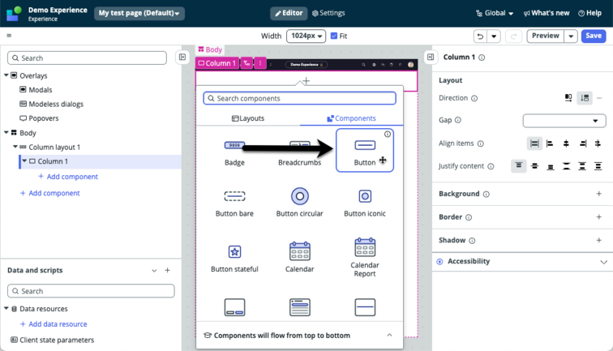
Task: Select the Calendar Report component
Action: (364, 257)
